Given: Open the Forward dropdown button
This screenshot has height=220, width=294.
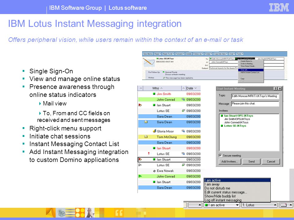Looking at the screenshot, I should coord(180,54).
